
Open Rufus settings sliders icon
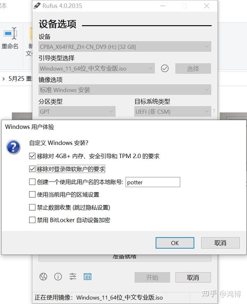pyautogui.click(x=73, y=276)
